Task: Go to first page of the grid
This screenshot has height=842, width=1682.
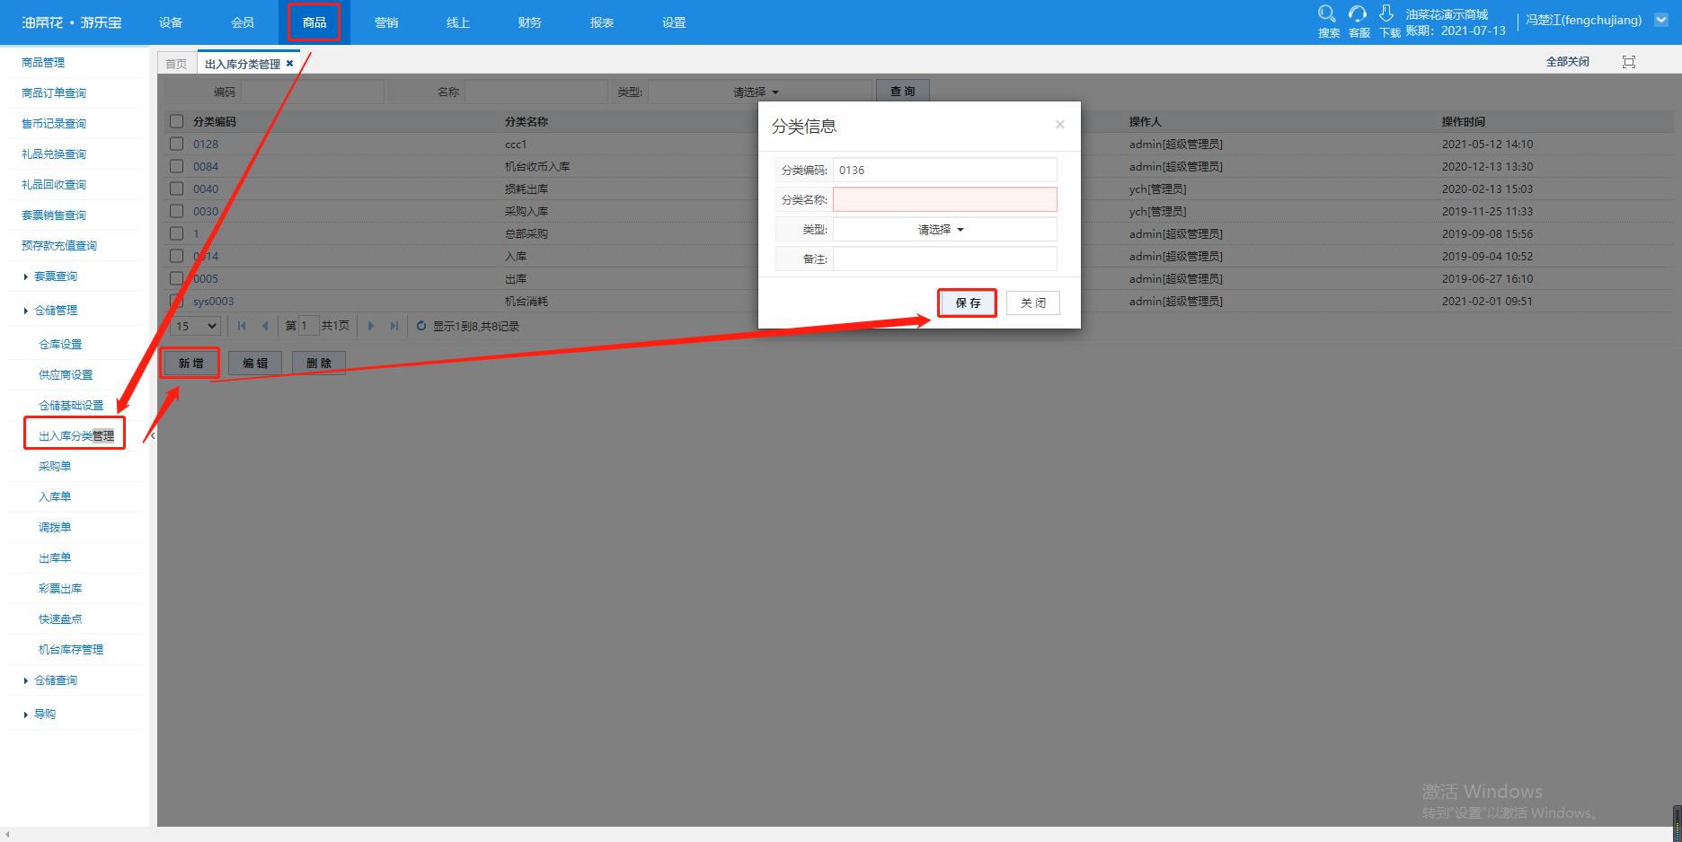Action: tap(242, 326)
